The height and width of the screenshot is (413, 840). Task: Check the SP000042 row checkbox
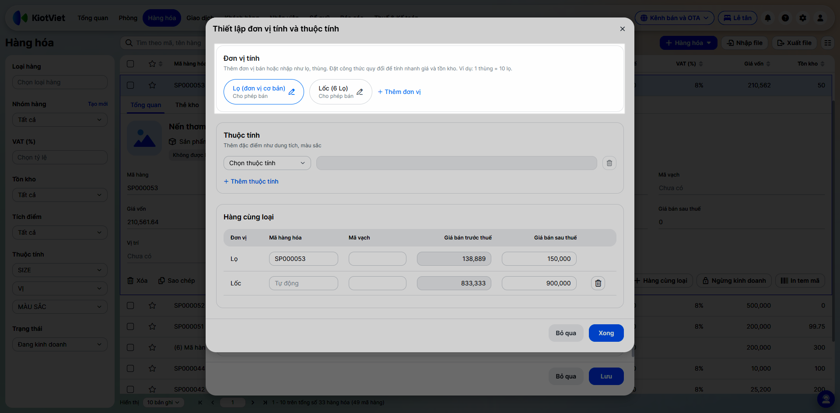coord(130,389)
